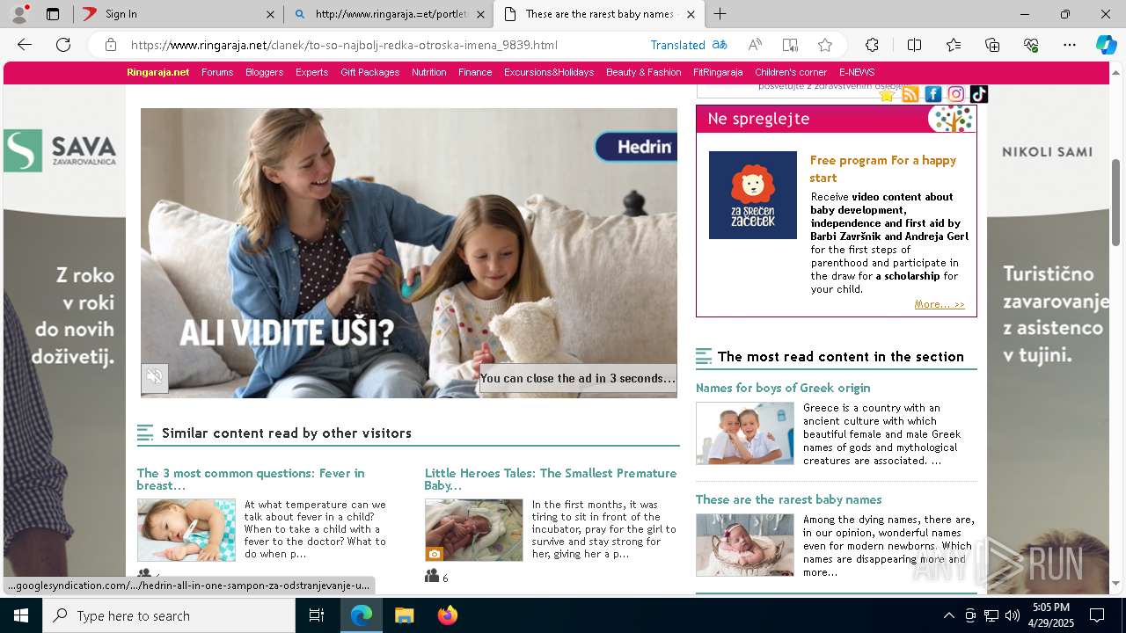This screenshot has width=1126, height=633.
Task: Close the rarest baby names tab
Action: pyautogui.click(x=691, y=14)
